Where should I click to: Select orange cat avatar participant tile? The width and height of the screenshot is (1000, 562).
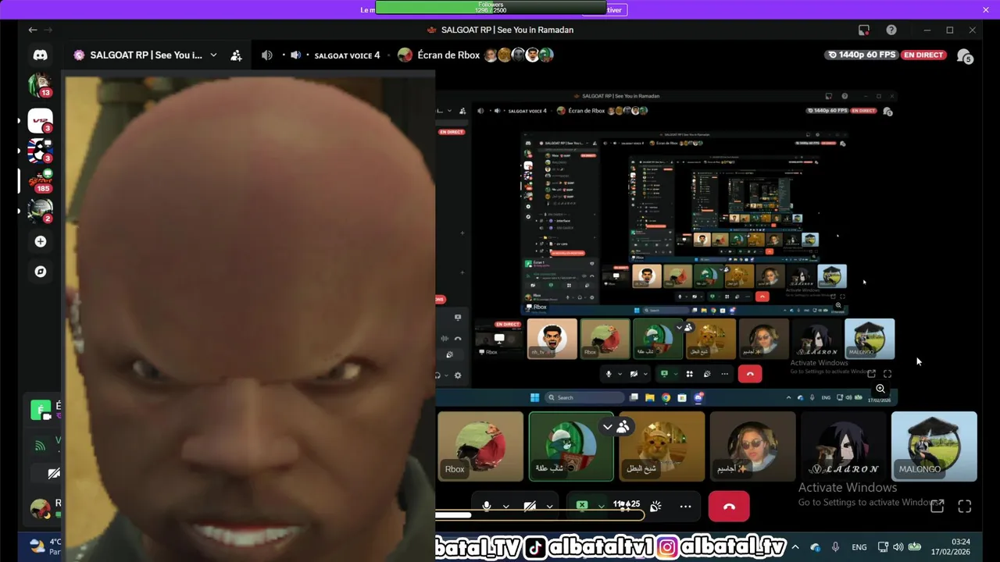coord(662,446)
